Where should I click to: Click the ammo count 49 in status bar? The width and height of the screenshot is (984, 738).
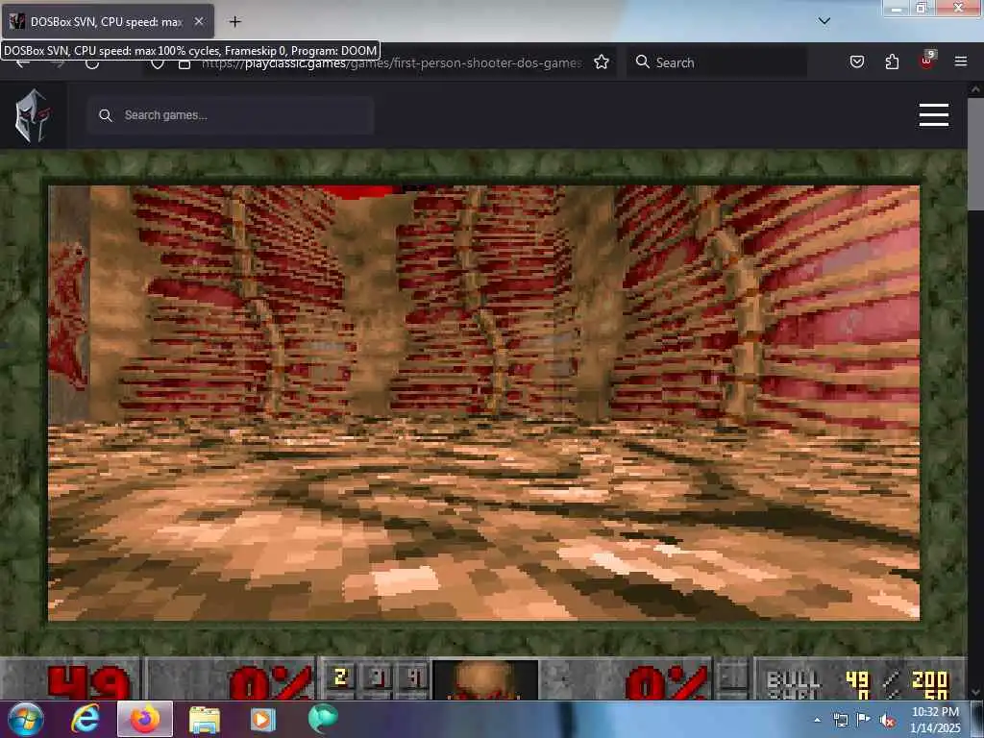click(89, 683)
